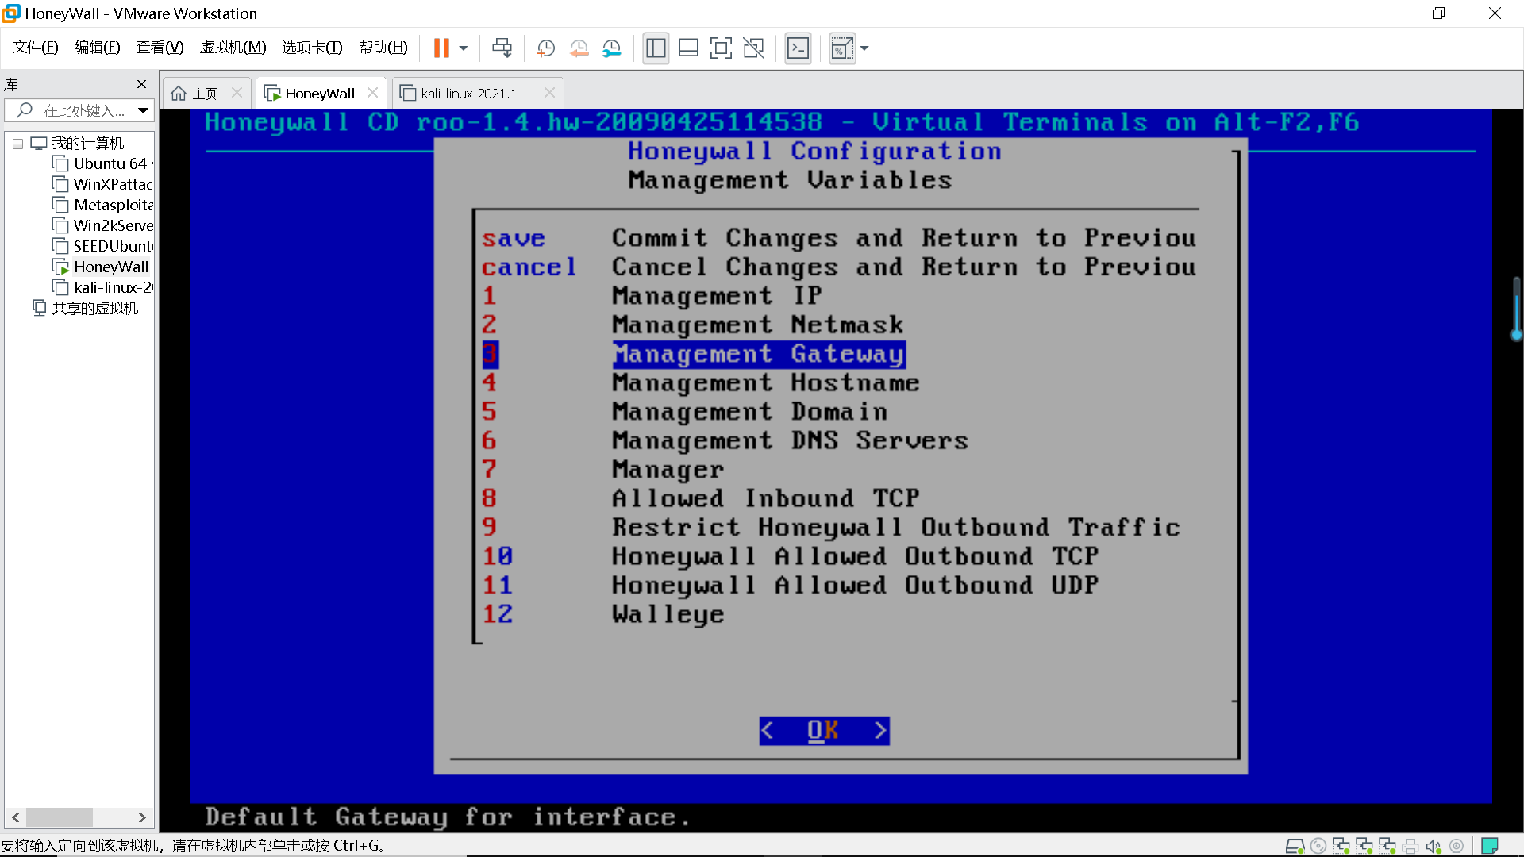
Task: Toggle the unity mode button
Action: pos(753,48)
